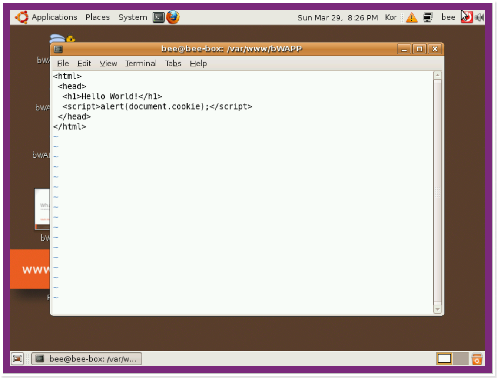Click the terminal title bar text
497x378 pixels.
tap(232, 49)
